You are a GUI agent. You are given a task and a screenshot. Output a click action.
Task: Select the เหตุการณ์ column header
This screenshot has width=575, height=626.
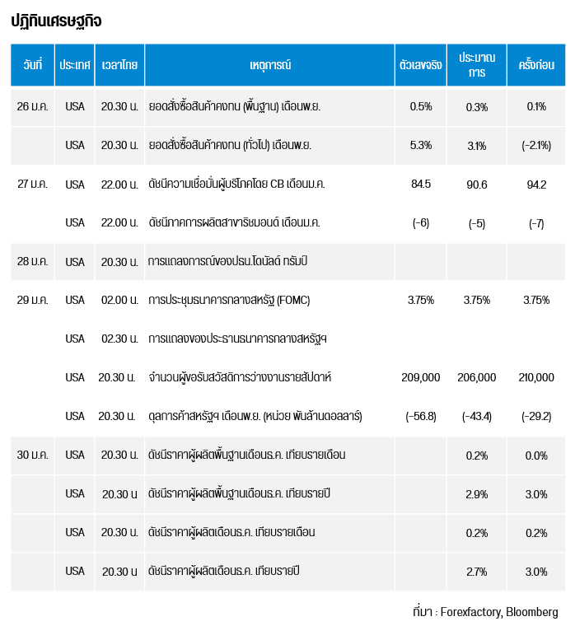tap(270, 64)
